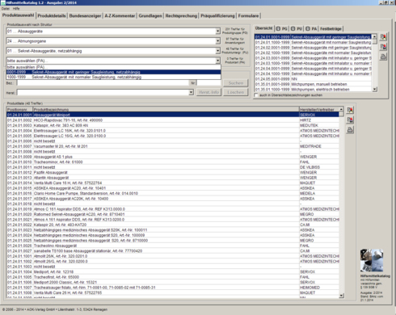The width and height of the screenshot is (396, 315).
Task: Open the Rechtsprechung tab
Action: click(181, 16)
